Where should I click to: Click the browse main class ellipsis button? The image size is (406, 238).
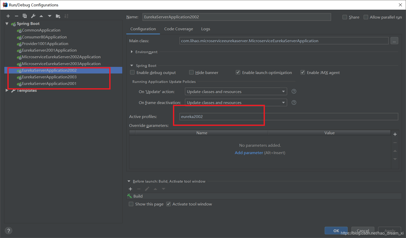pos(394,41)
